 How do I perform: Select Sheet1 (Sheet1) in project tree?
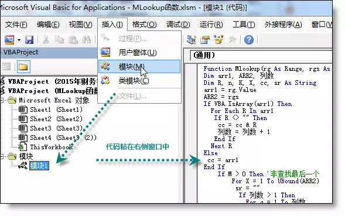coord(56,109)
